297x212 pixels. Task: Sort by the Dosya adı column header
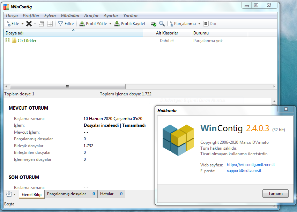click(x=73, y=33)
